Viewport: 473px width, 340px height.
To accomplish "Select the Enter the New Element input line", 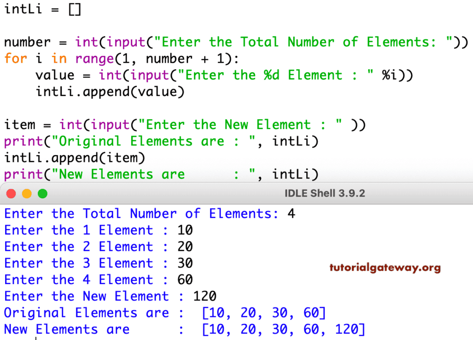I will [185, 125].
